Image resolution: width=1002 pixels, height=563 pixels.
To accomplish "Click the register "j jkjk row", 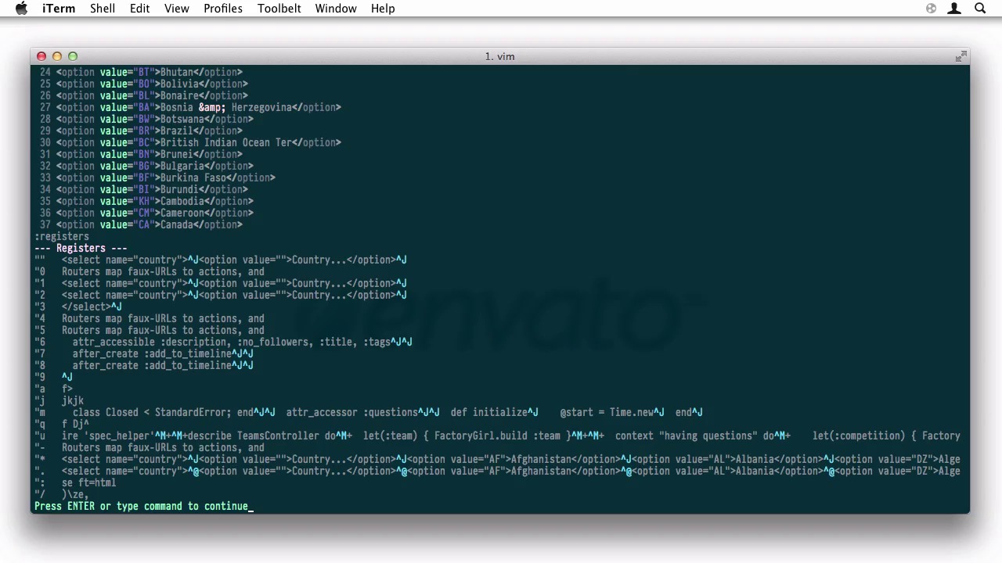I will [x=59, y=400].
